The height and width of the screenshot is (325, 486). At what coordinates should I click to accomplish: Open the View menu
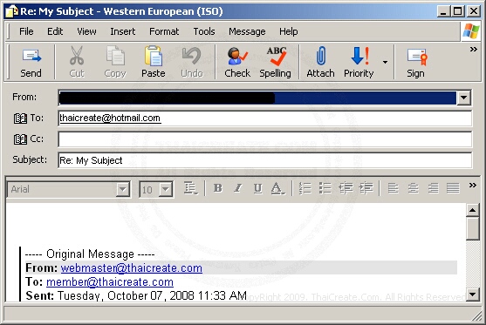tap(86, 31)
